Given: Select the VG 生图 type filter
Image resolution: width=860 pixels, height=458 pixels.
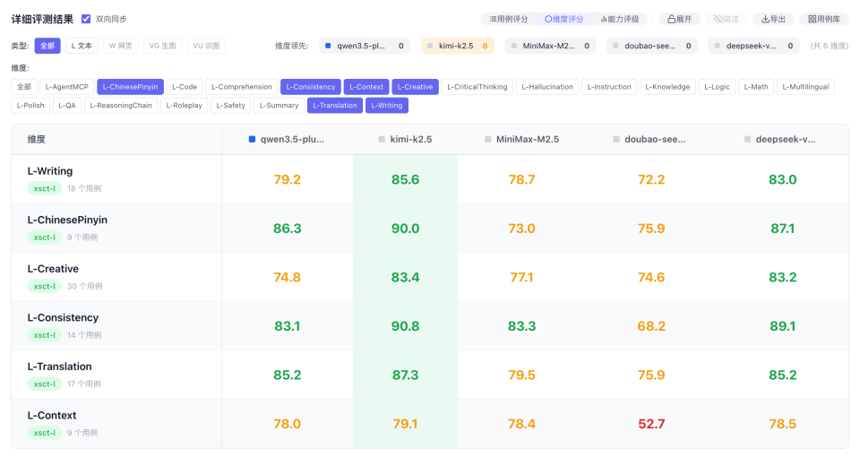Looking at the screenshot, I should click(x=162, y=46).
